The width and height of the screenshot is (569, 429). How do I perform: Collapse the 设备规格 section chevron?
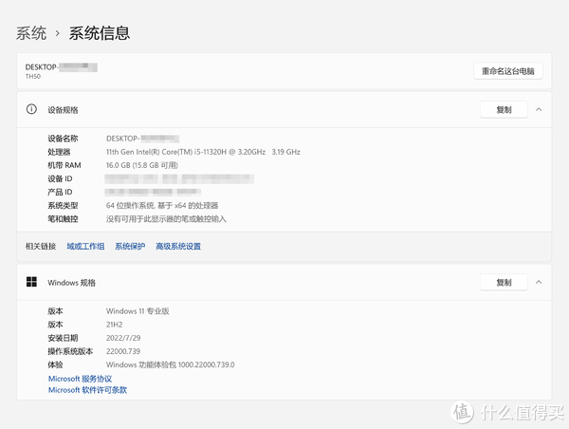(539, 109)
